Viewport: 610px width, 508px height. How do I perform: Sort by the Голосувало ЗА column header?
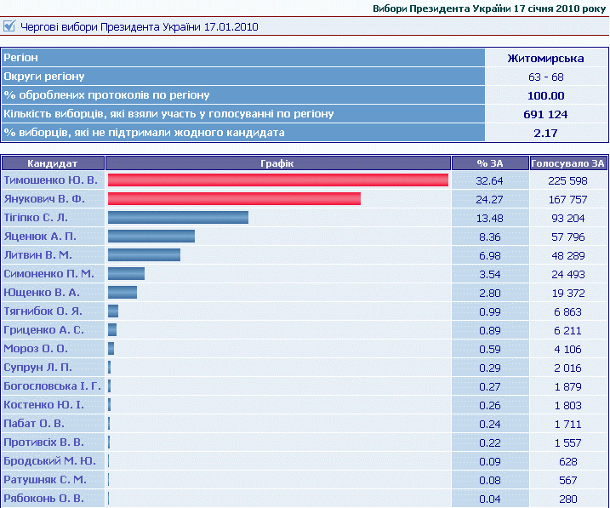(567, 163)
